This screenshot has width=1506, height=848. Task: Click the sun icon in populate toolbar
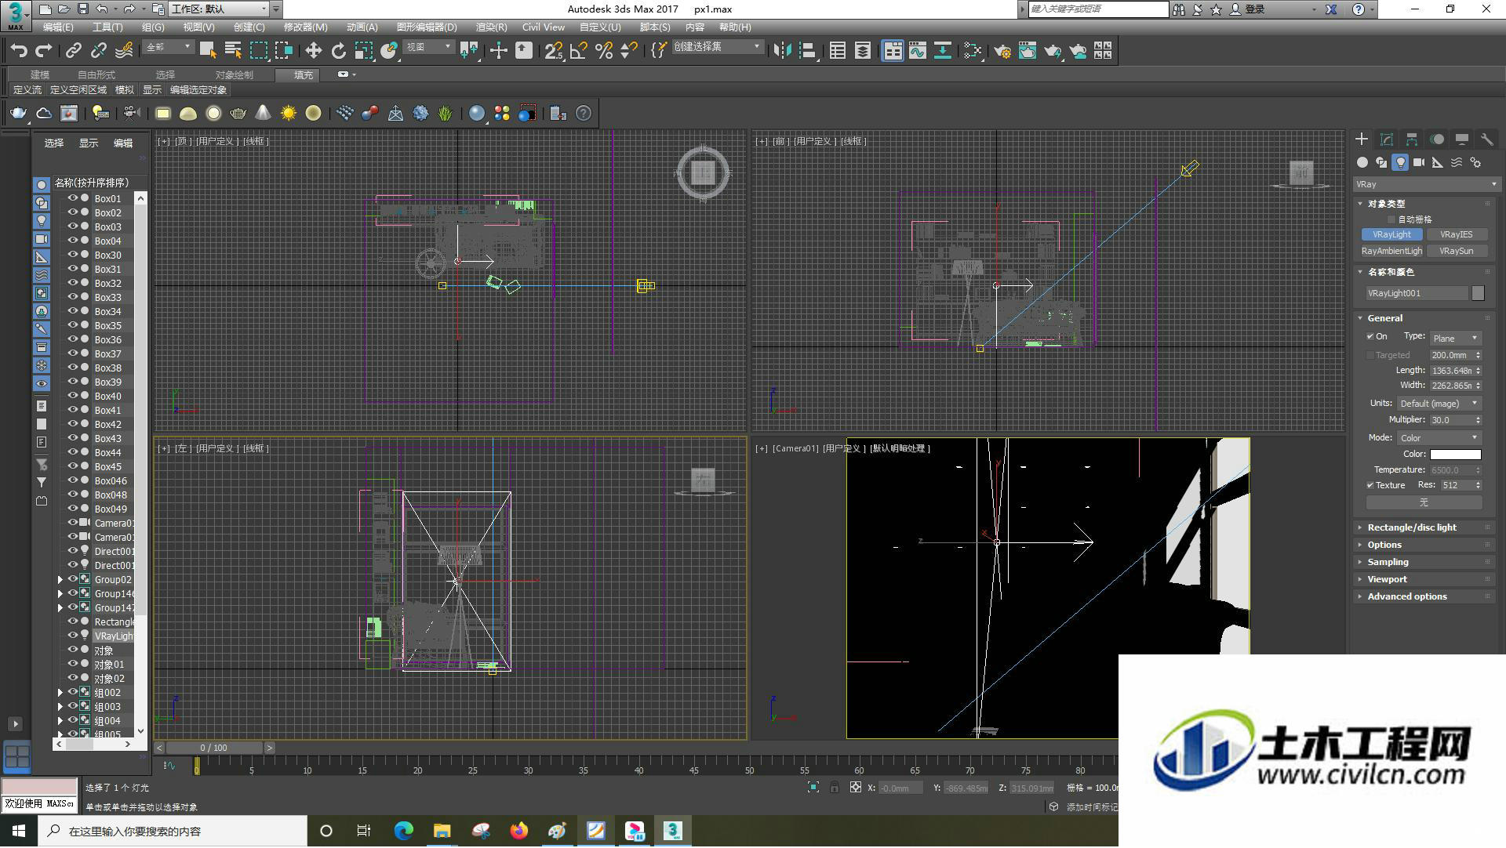coord(289,114)
